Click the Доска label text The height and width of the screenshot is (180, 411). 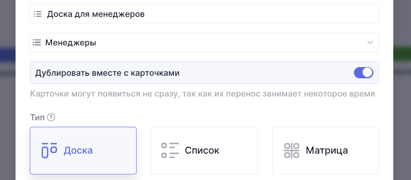[78, 150]
